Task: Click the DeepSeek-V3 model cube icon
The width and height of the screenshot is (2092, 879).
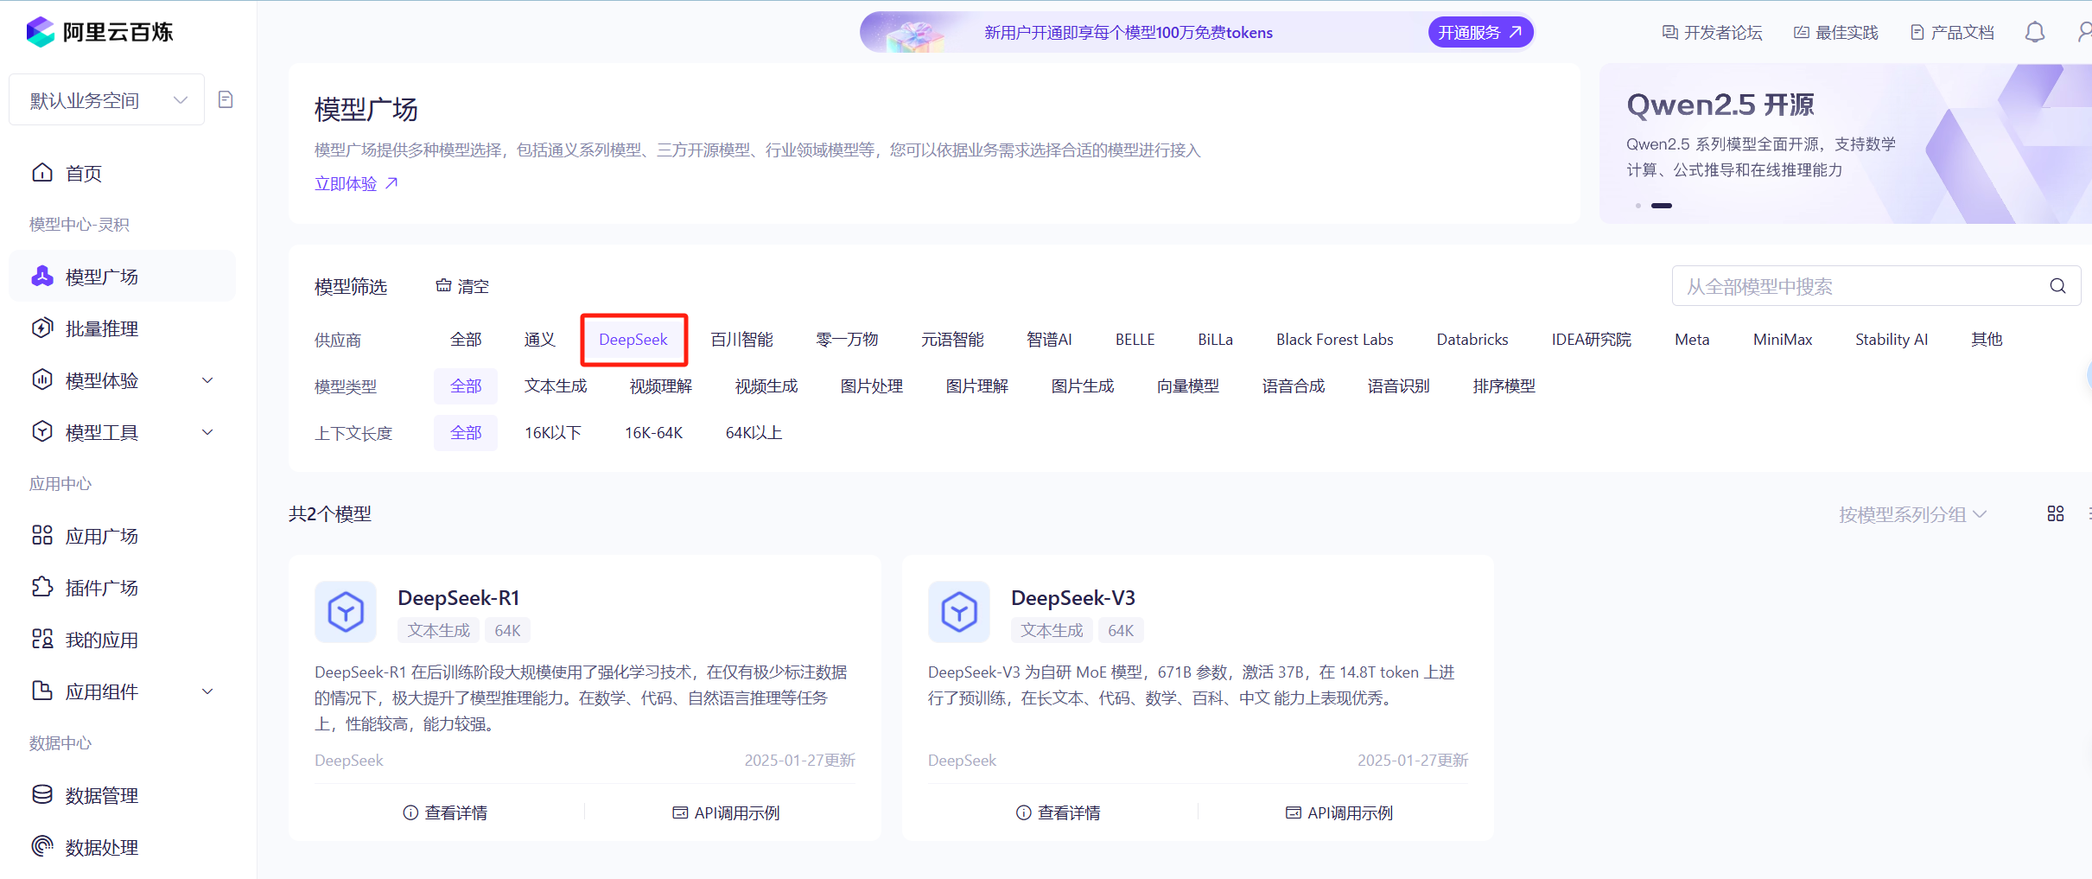Action: [959, 612]
